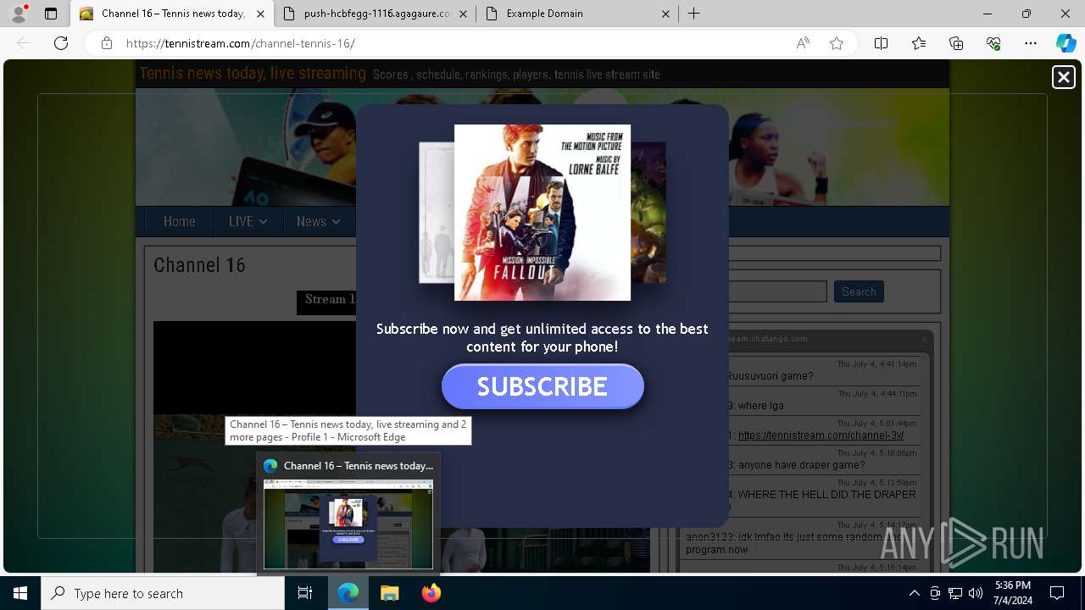Open the tennistream.com/channel-3 chat link
The image size is (1085, 610).
click(x=821, y=435)
